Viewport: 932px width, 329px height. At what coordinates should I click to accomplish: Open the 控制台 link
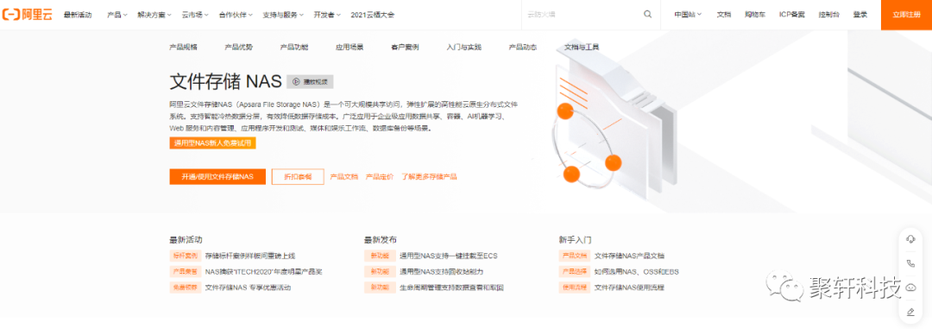[829, 15]
